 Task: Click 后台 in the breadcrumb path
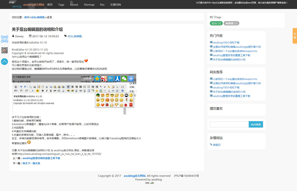tap(33, 17)
